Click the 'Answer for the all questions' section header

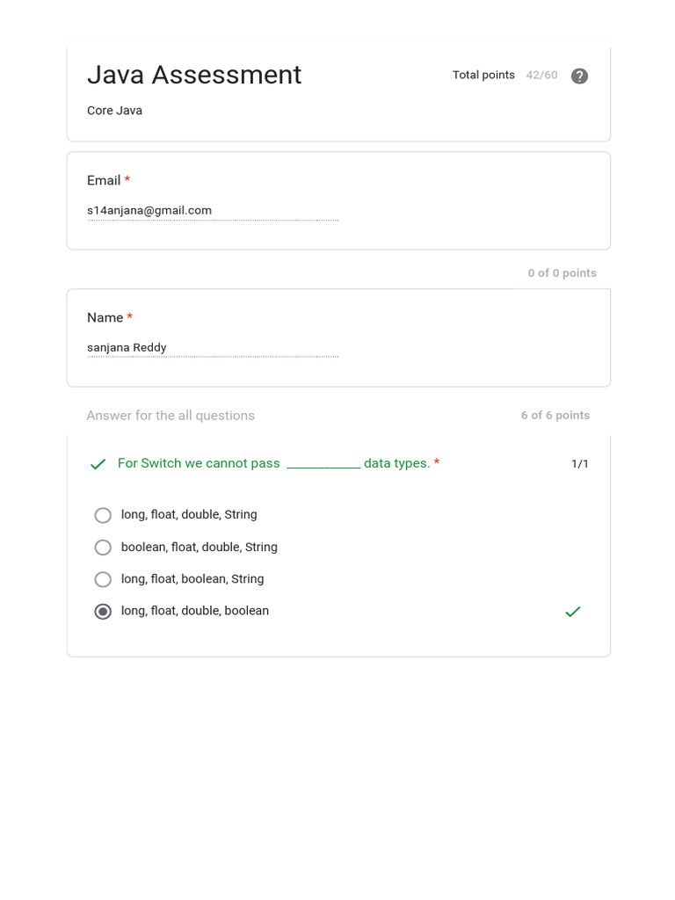pyautogui.click(x=171, y=416)
